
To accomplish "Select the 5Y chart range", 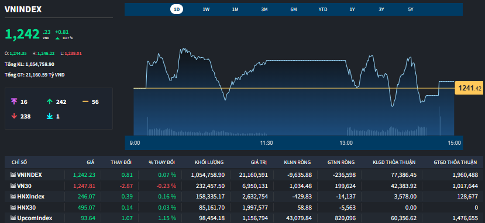I will pyautogui.click(x=411, y=9).
